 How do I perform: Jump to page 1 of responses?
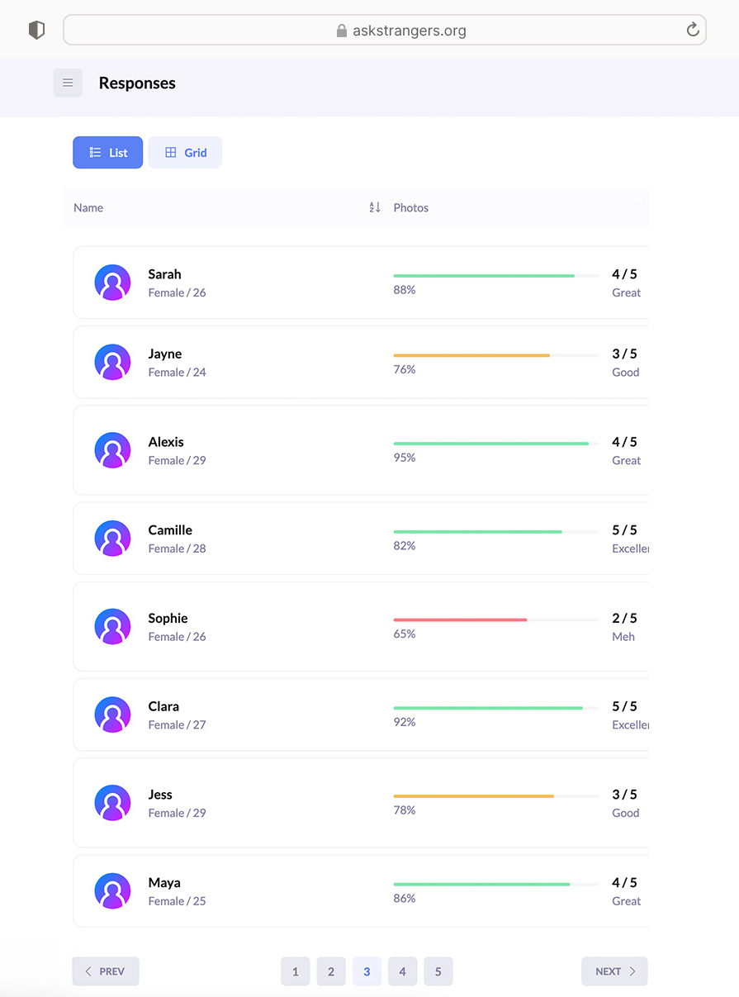pyautogui.click(x=295, y=971)
